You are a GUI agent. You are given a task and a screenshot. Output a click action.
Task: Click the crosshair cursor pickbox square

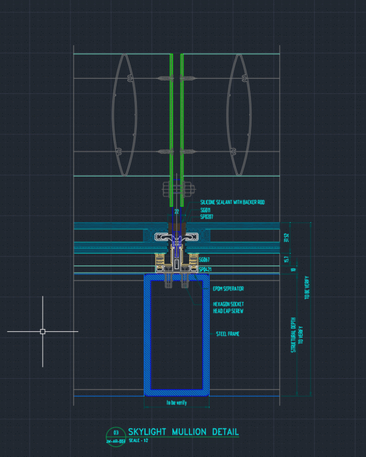pyautogui.click(x=43, y=331)
